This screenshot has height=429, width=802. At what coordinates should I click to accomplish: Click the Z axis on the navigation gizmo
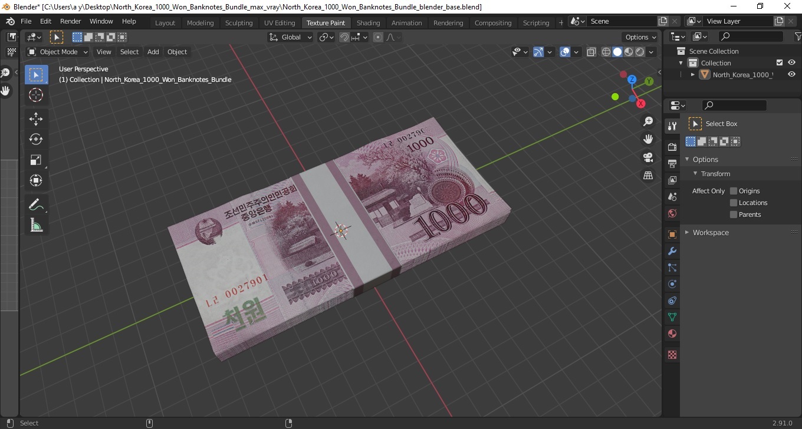[632, 79]
